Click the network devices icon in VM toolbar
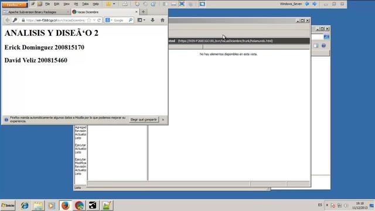The image size is (375, 211). pos(125,4)
